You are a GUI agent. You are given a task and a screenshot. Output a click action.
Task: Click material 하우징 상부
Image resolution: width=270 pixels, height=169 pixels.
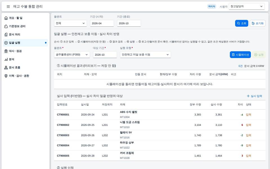[127, 143]
